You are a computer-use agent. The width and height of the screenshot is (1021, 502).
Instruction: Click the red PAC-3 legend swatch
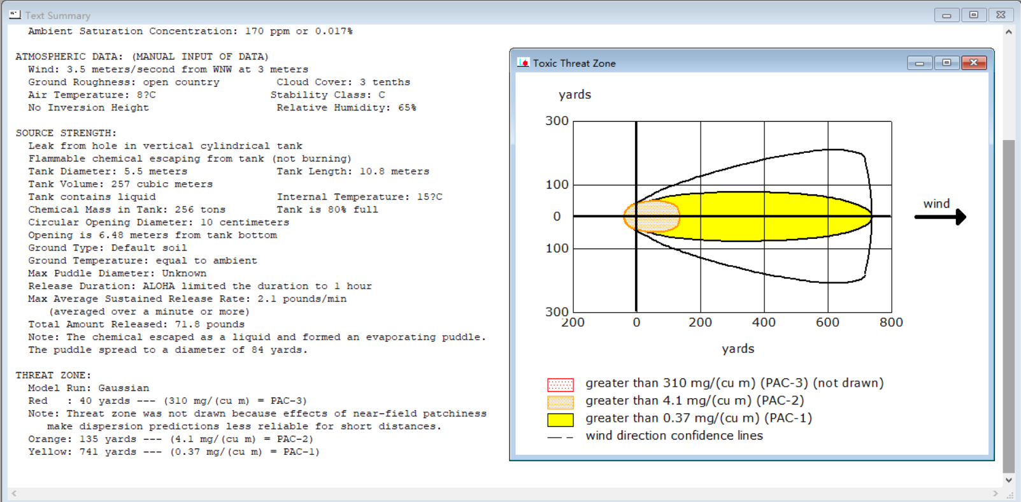click(x=560, y=385)
